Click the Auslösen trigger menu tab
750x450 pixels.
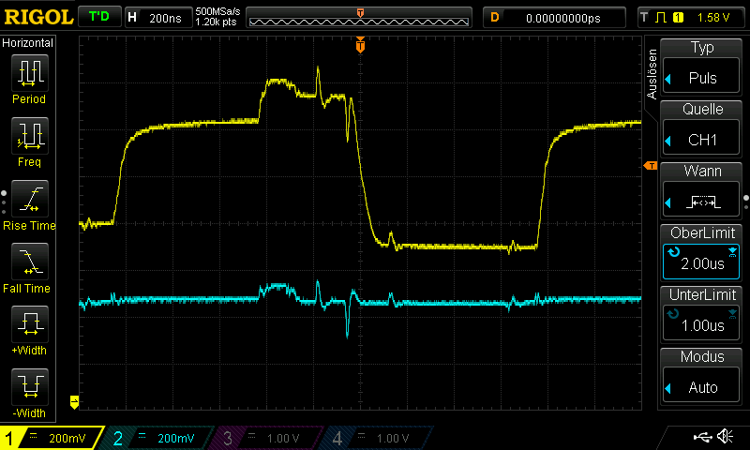click(652, 74)
